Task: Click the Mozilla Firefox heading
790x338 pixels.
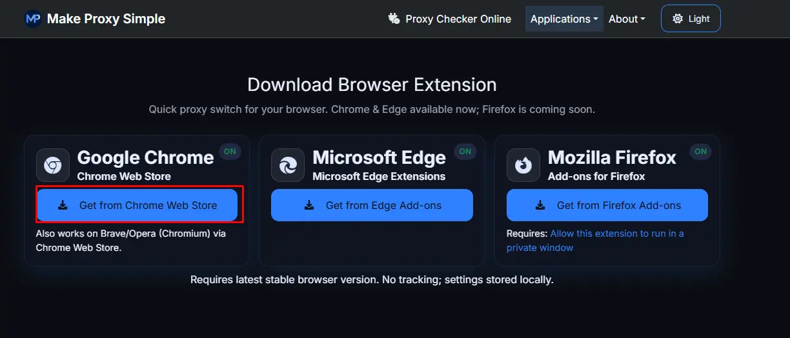Action: [612, 157]
